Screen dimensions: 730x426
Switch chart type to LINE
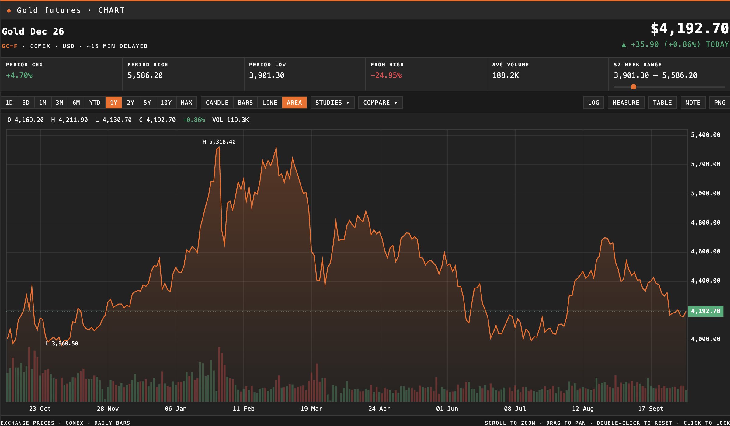click(x=270, y=103)
